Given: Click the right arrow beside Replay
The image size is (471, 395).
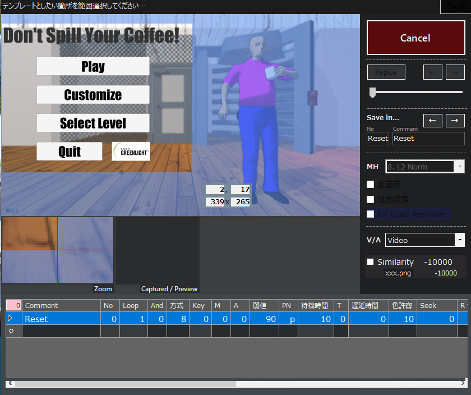Looking at the screenshot, I should point(455,72).
